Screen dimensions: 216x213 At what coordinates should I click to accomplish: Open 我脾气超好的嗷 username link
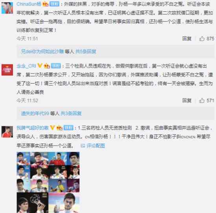pyautogui.click(x=33, y=128)
